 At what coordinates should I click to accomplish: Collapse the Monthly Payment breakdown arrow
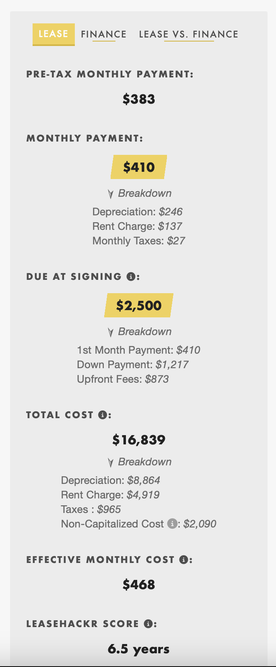(x=111, y=194)
